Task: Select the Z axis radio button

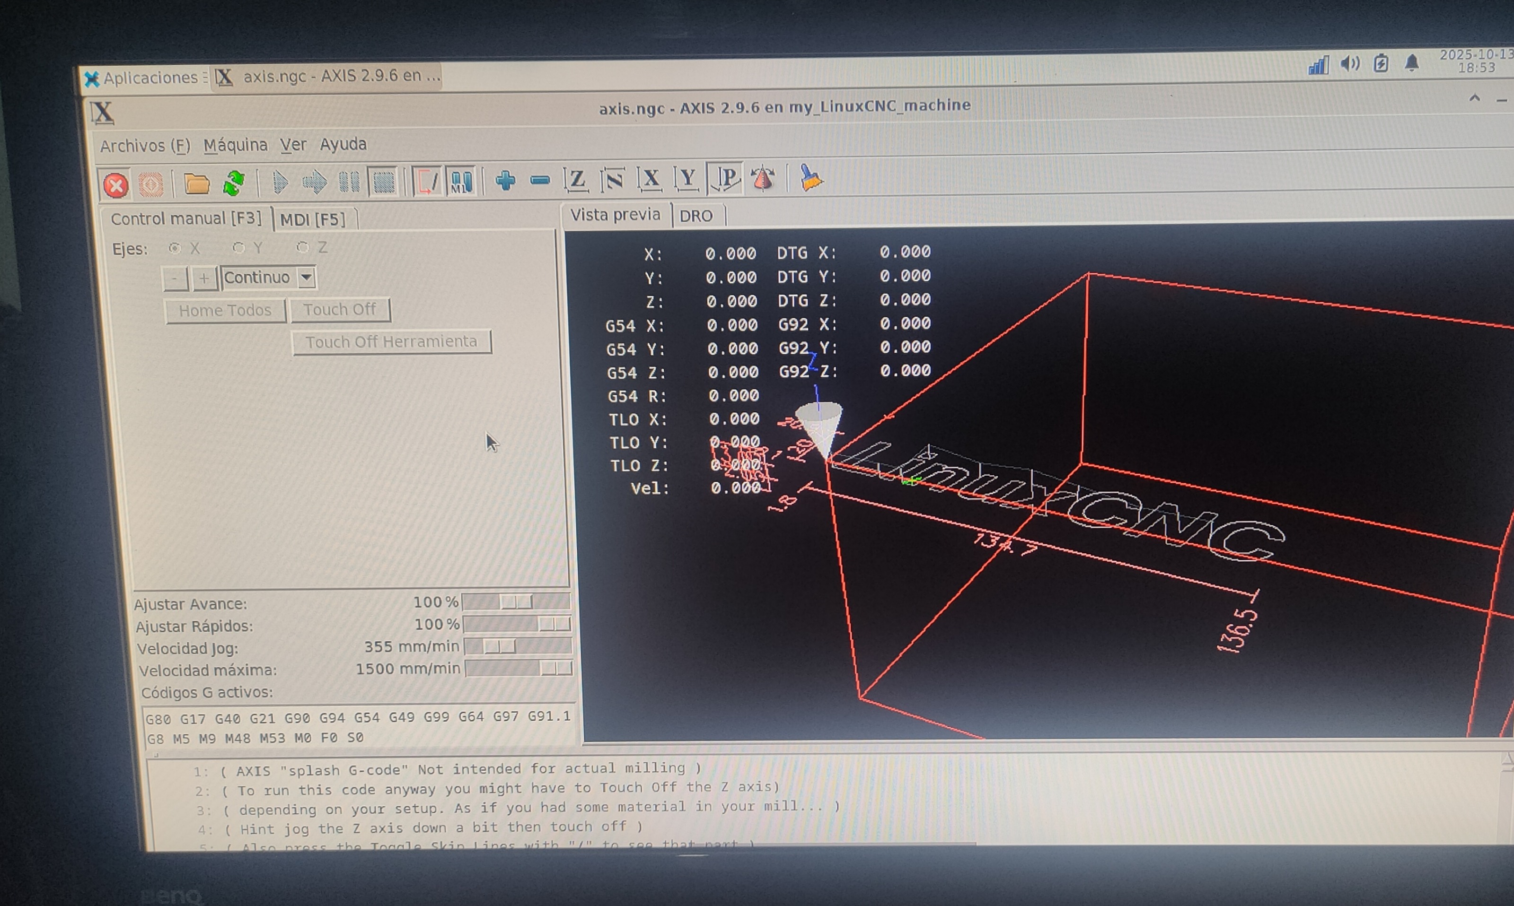Action: (x=303, y=247)
